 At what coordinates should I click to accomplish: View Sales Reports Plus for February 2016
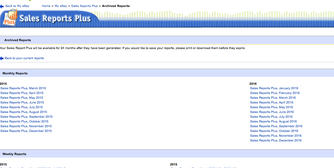pyautogui.click(x=275, y=93)
